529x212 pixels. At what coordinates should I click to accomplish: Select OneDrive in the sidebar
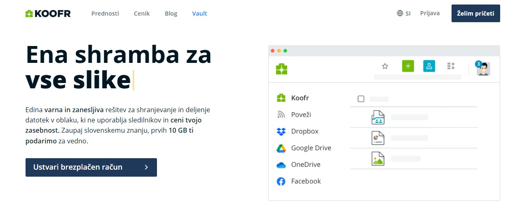[298, 165]
